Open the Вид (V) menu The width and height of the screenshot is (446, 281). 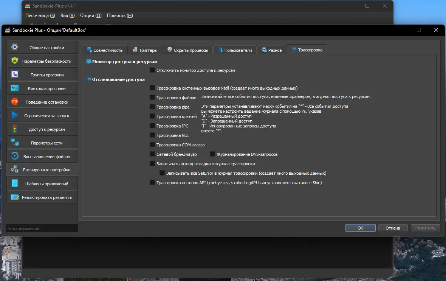(67, 16)
